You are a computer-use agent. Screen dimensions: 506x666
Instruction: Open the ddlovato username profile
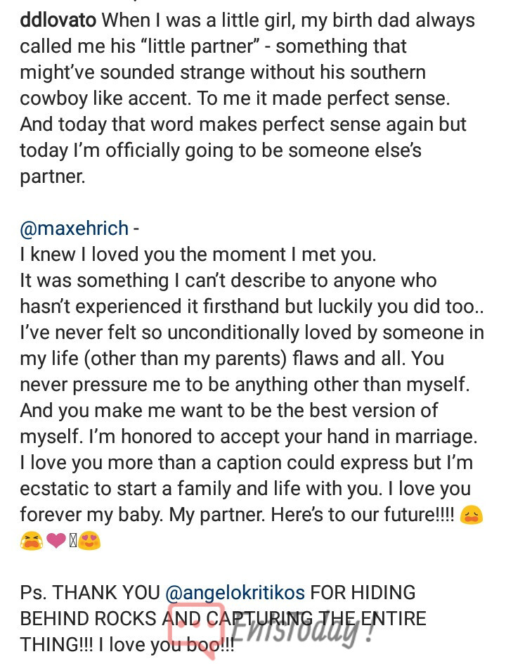tap(58, 20)
